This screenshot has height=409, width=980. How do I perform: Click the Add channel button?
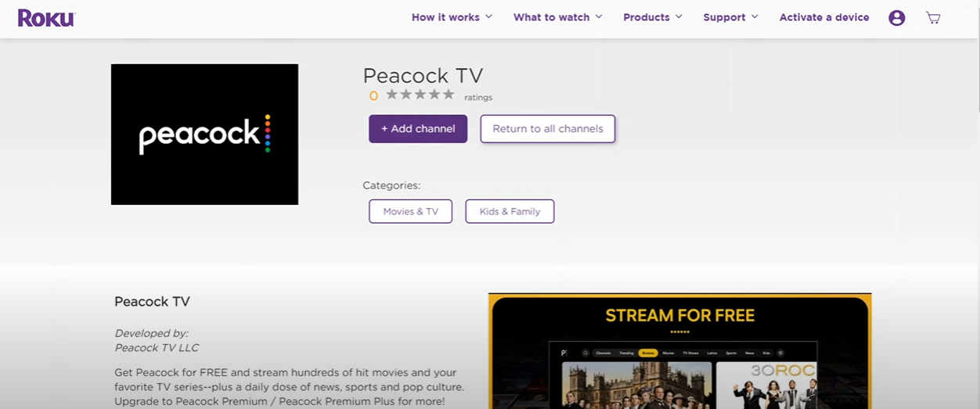point(418,129)
